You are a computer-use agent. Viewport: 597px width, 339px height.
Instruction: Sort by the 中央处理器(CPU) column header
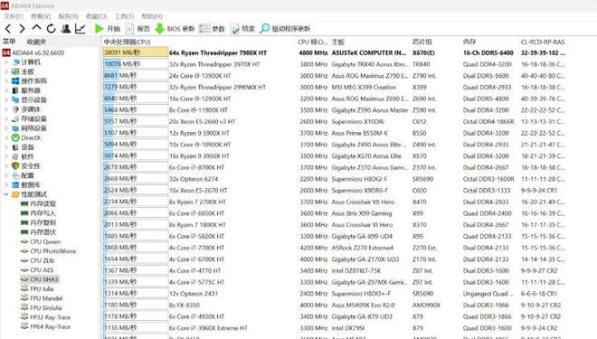(x=128, y=42)
